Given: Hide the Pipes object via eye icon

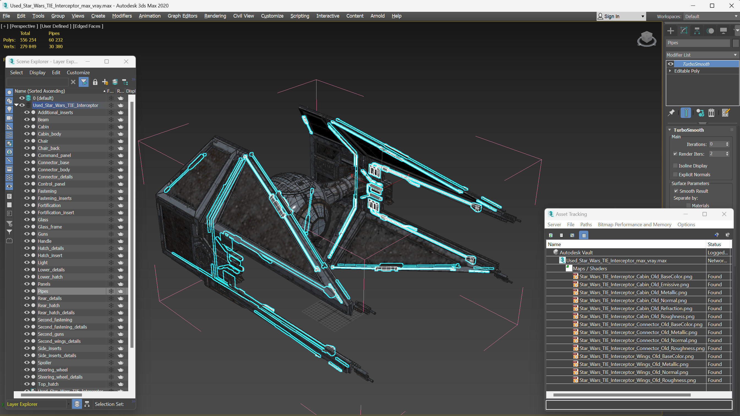Looking at the screenshot, I should click(27, 291).
